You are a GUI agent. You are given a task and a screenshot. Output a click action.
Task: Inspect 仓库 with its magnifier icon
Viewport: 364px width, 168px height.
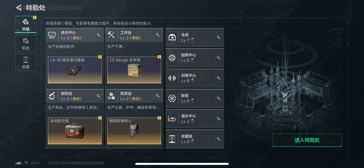[218, 37]
